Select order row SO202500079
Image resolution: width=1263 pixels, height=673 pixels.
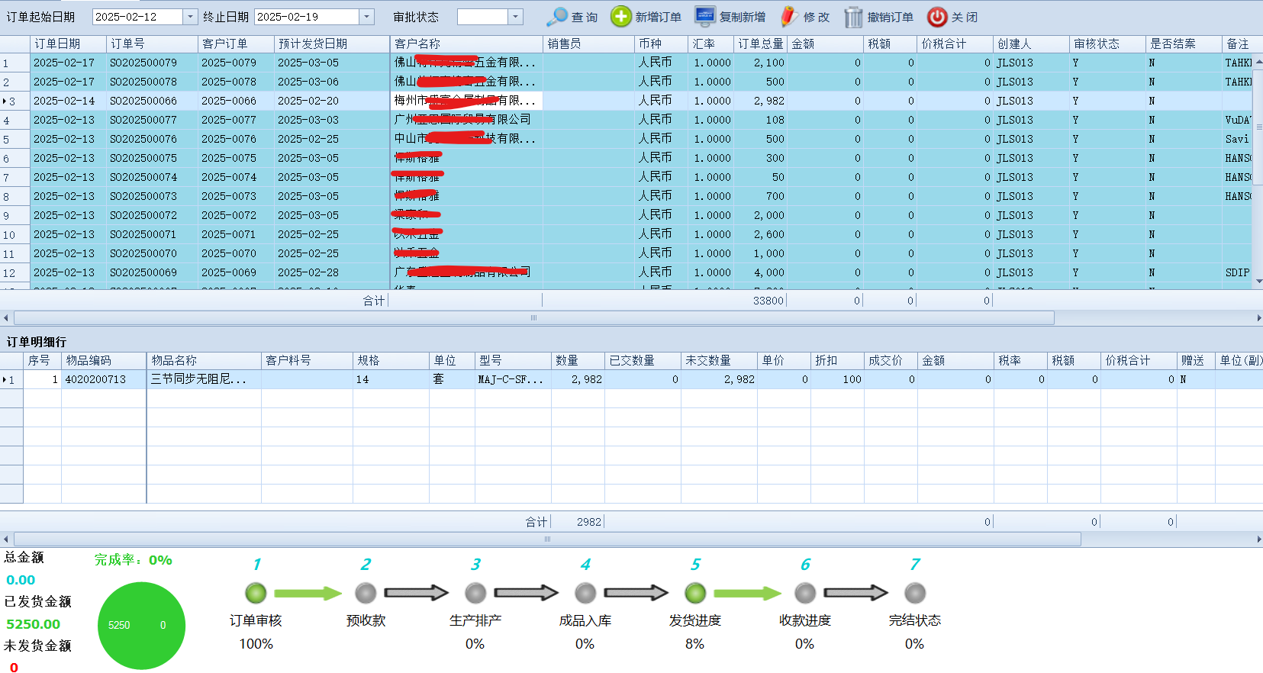click(x=143, y=63)
